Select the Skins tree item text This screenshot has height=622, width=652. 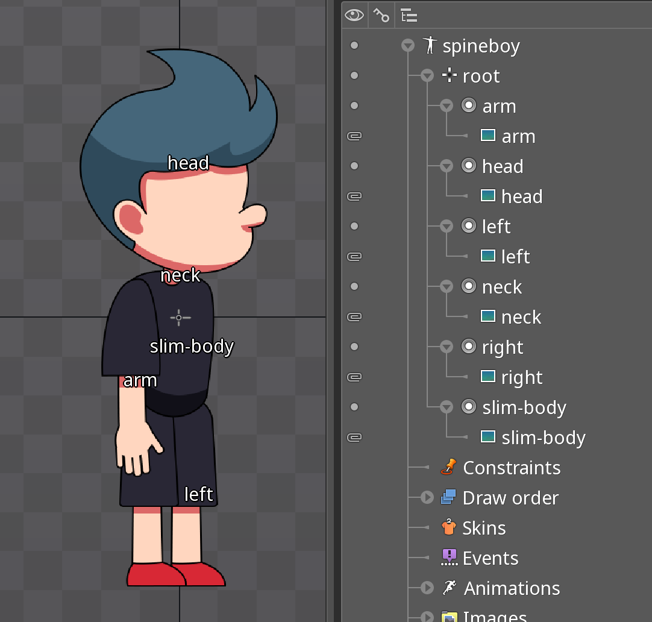(x=484, y=527)
